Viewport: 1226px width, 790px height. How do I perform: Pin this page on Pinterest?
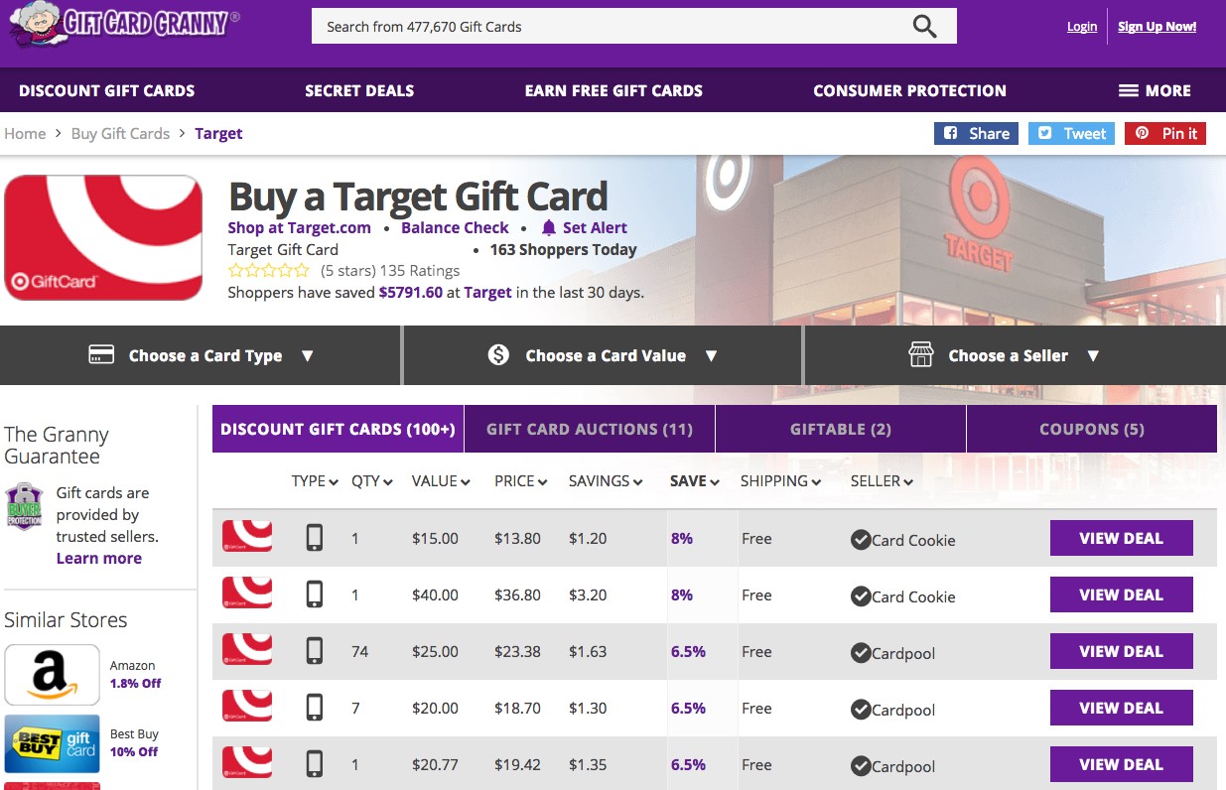pos(1165,134)
